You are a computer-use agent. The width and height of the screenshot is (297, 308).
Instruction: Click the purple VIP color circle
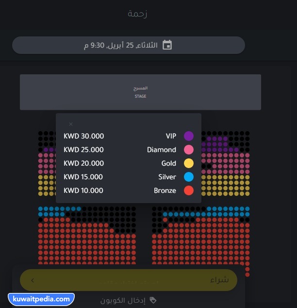(x=189, y=136)
